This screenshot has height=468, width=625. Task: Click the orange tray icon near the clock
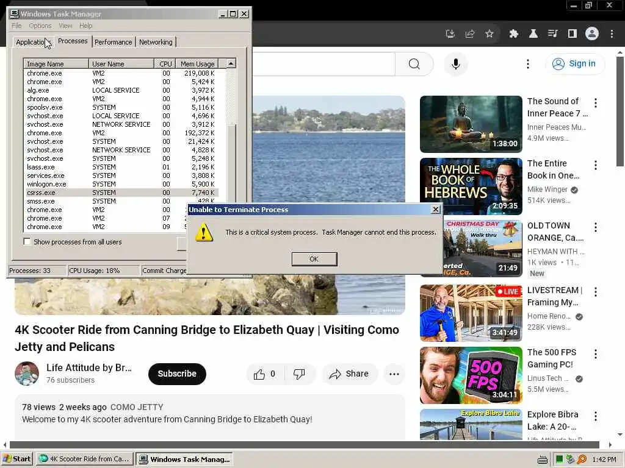[582, 459]
